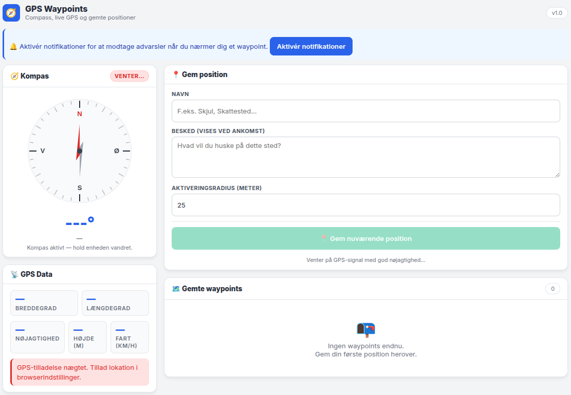Click the AKTIVERINGSRADIUS (METER) label
This screenshot has height=395, width=571.
217,188
